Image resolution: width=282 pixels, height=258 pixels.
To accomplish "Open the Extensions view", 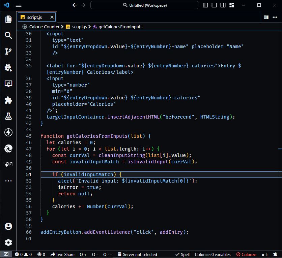I will click(x=8, y=100).
